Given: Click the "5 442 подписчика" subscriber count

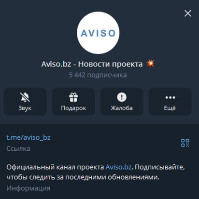Looking at the screenshot, I should (x=98, y=75).
